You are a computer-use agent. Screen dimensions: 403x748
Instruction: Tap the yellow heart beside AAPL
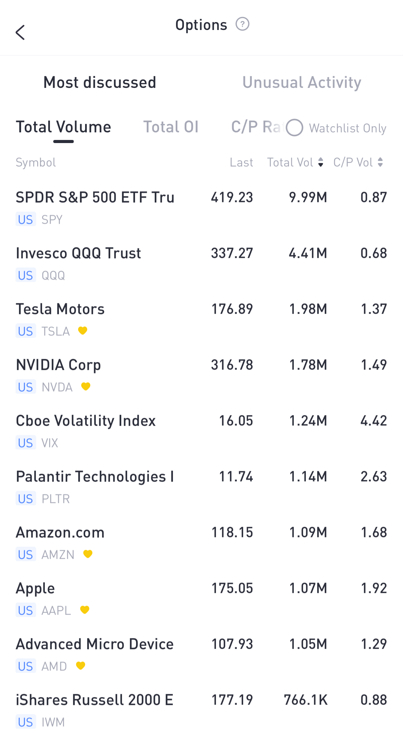pyautogui.click(x=85, y=610)
